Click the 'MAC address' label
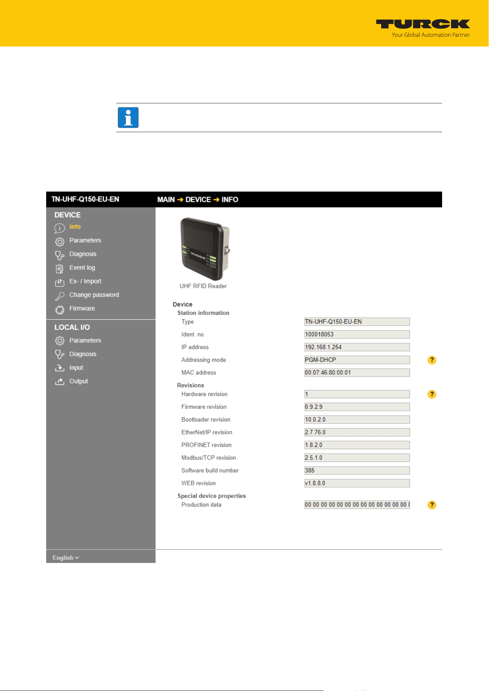 [199, 373]
